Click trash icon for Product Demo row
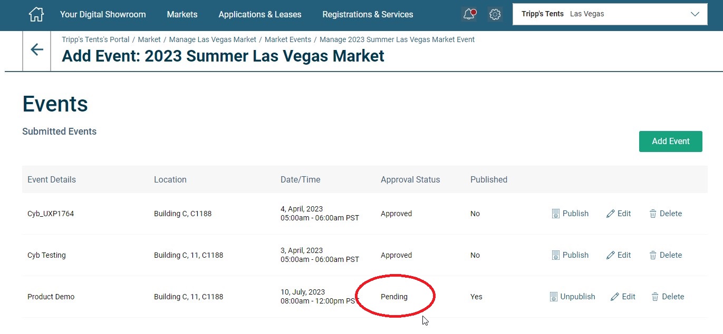 click(x=655, y=297)
